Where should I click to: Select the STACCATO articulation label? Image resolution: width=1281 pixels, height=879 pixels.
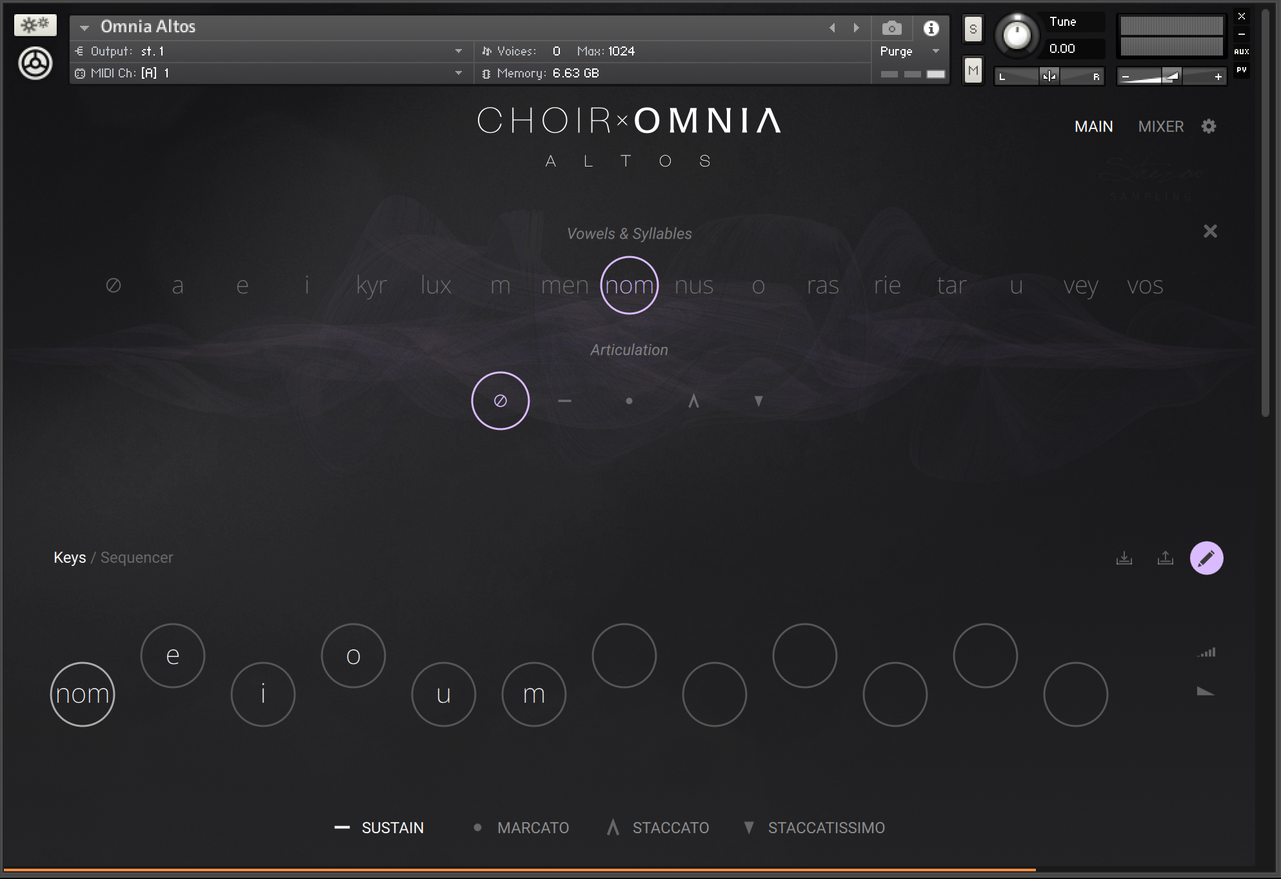(x=671, y=827)
